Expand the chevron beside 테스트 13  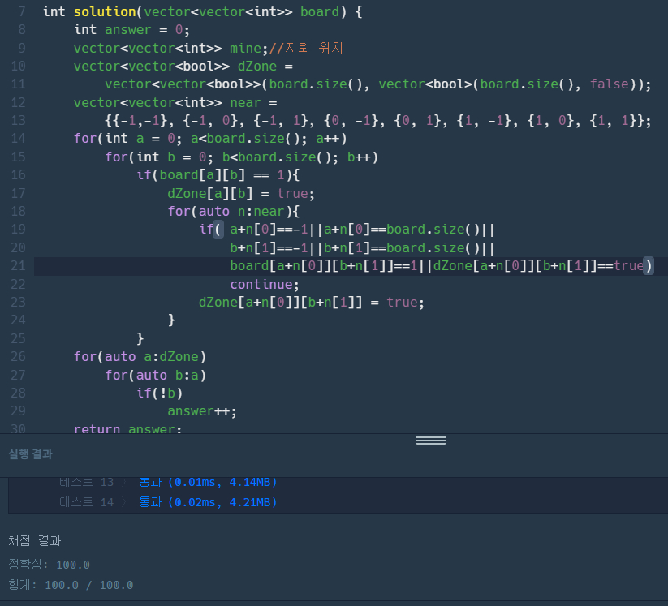coord(126,483)
